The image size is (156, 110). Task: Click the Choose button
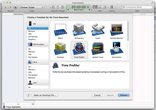123,95
